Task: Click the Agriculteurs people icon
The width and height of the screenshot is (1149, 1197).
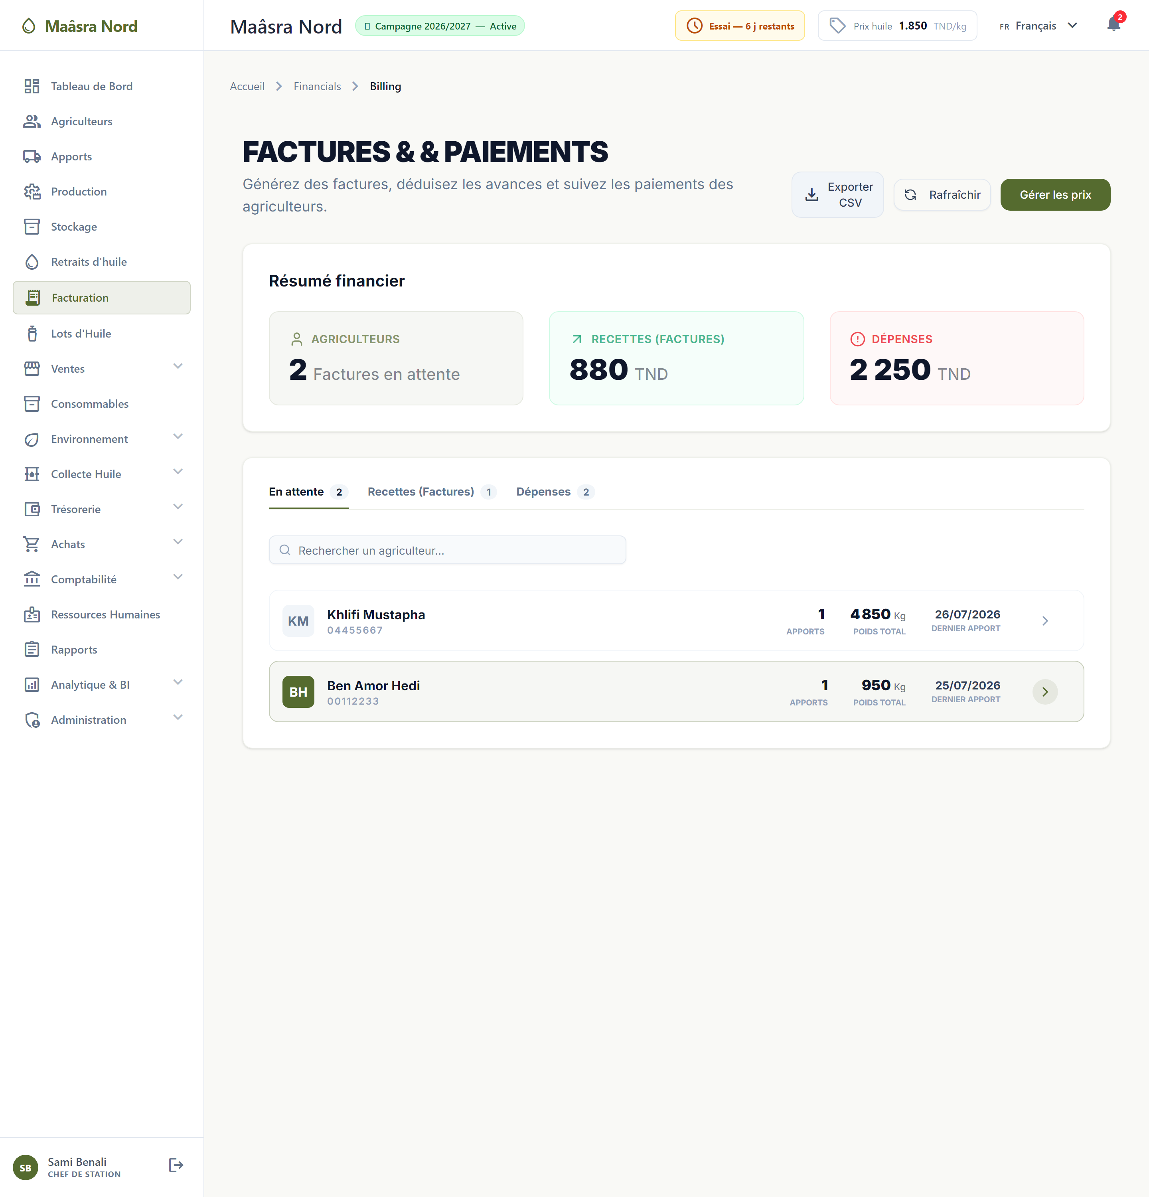Action: coord(32,121)
